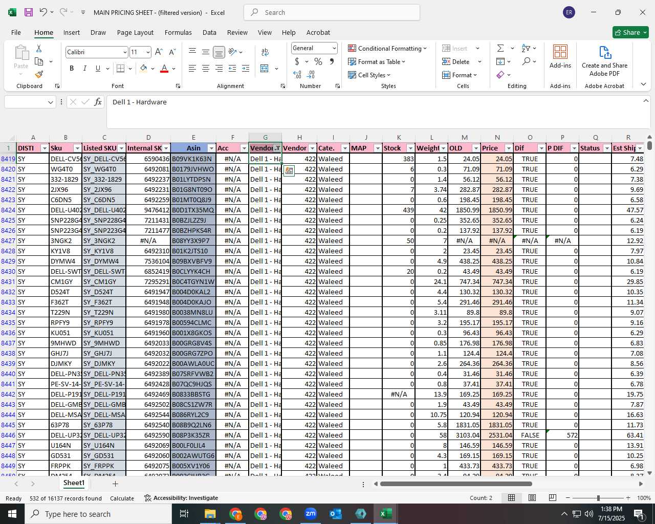This screenshot has width=655, height=524.
Task: Click the Wrap Text icon
Action: 265,52
